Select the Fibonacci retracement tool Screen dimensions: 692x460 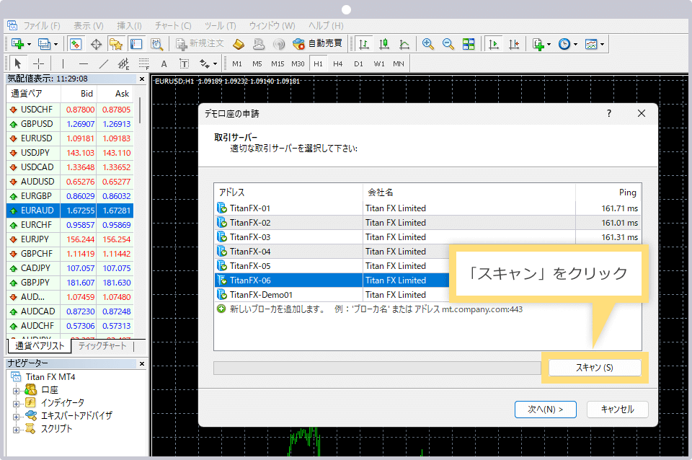coord(144,64)
